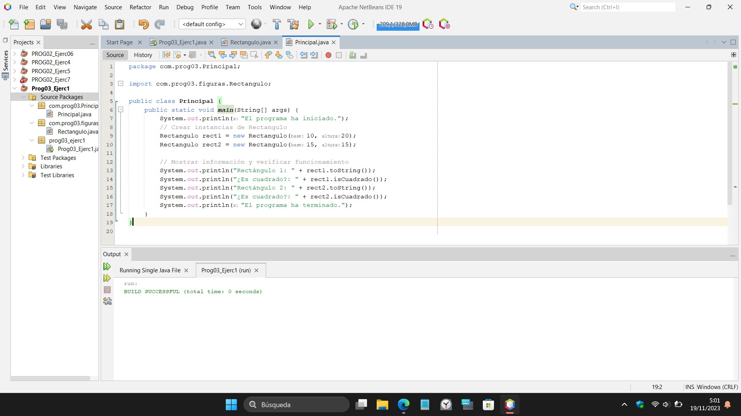Click the New Project toolbar icon
The height and width of the screenshot is (416, 741).
(29, 24)
